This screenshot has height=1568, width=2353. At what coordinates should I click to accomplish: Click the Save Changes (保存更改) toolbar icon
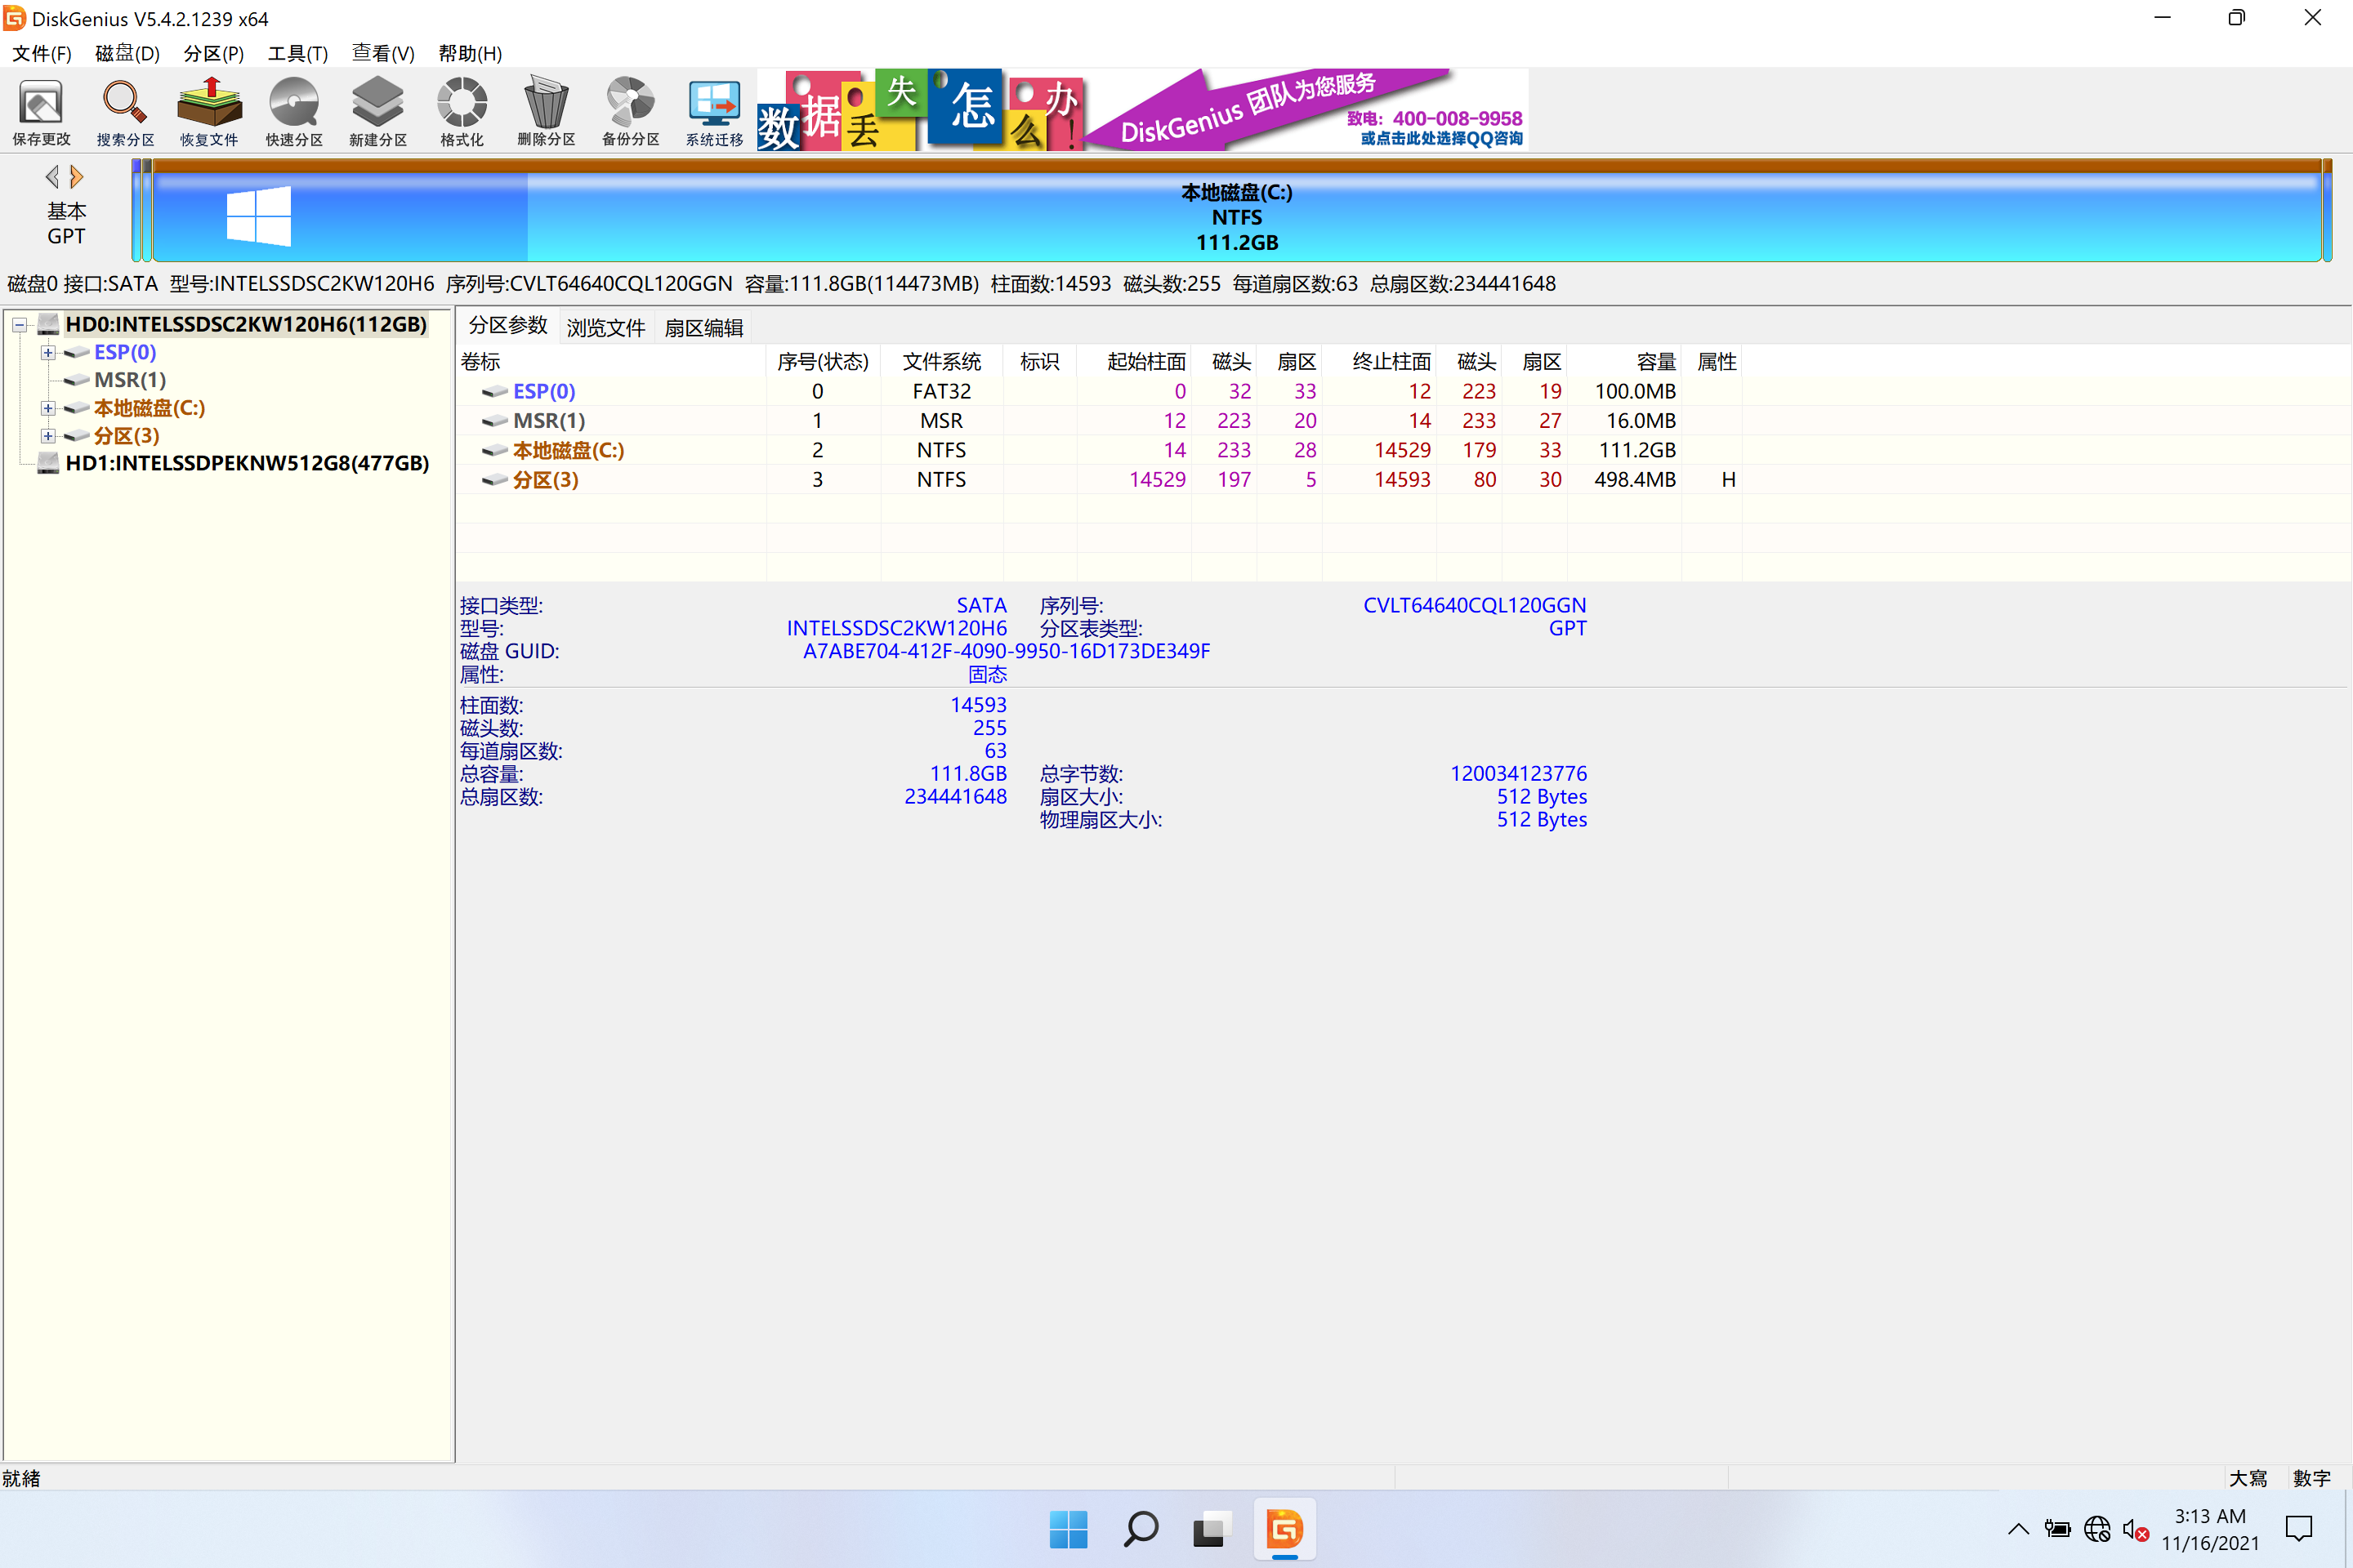coord(41,111)
